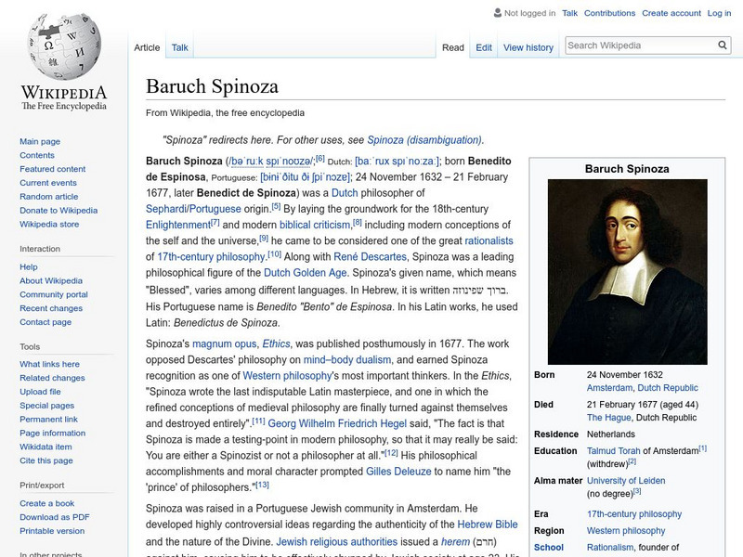Viewport: 743px width, 557px height.
Task: Click the 'Not logged in' user icon
Action: point(499,14)
